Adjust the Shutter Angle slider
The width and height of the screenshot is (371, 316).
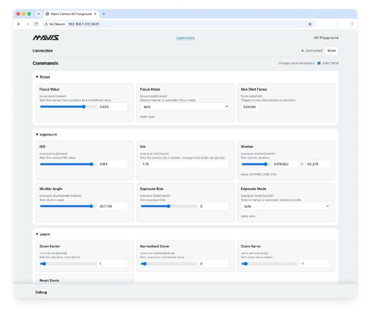[68, 206]
